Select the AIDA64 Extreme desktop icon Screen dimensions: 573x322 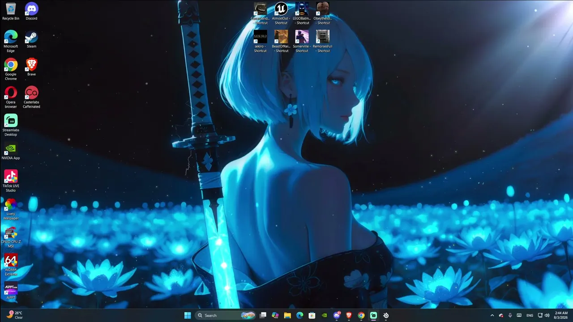[11, 265]
